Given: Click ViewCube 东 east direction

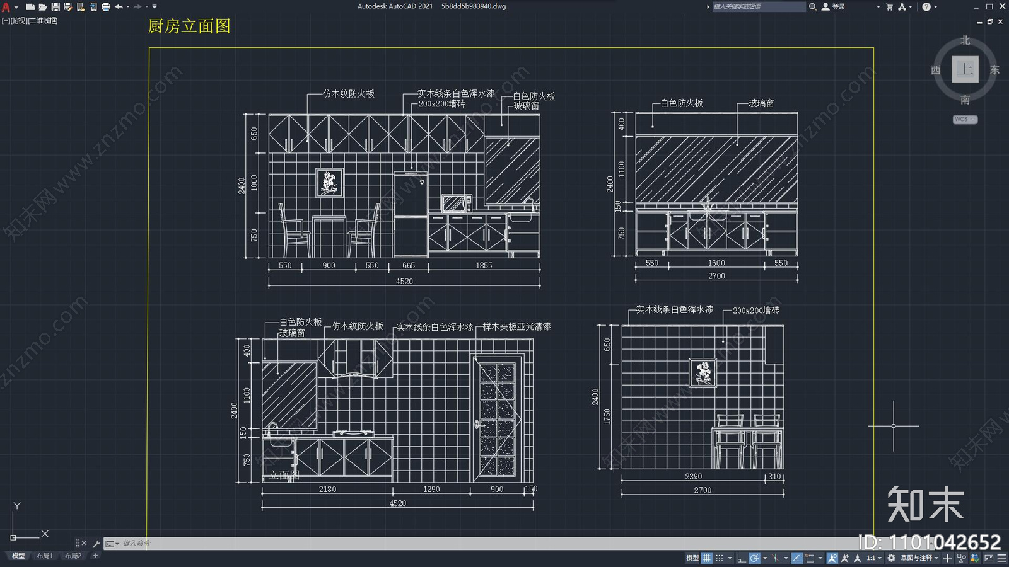Looking at the screenshot, I should [994, 70].
